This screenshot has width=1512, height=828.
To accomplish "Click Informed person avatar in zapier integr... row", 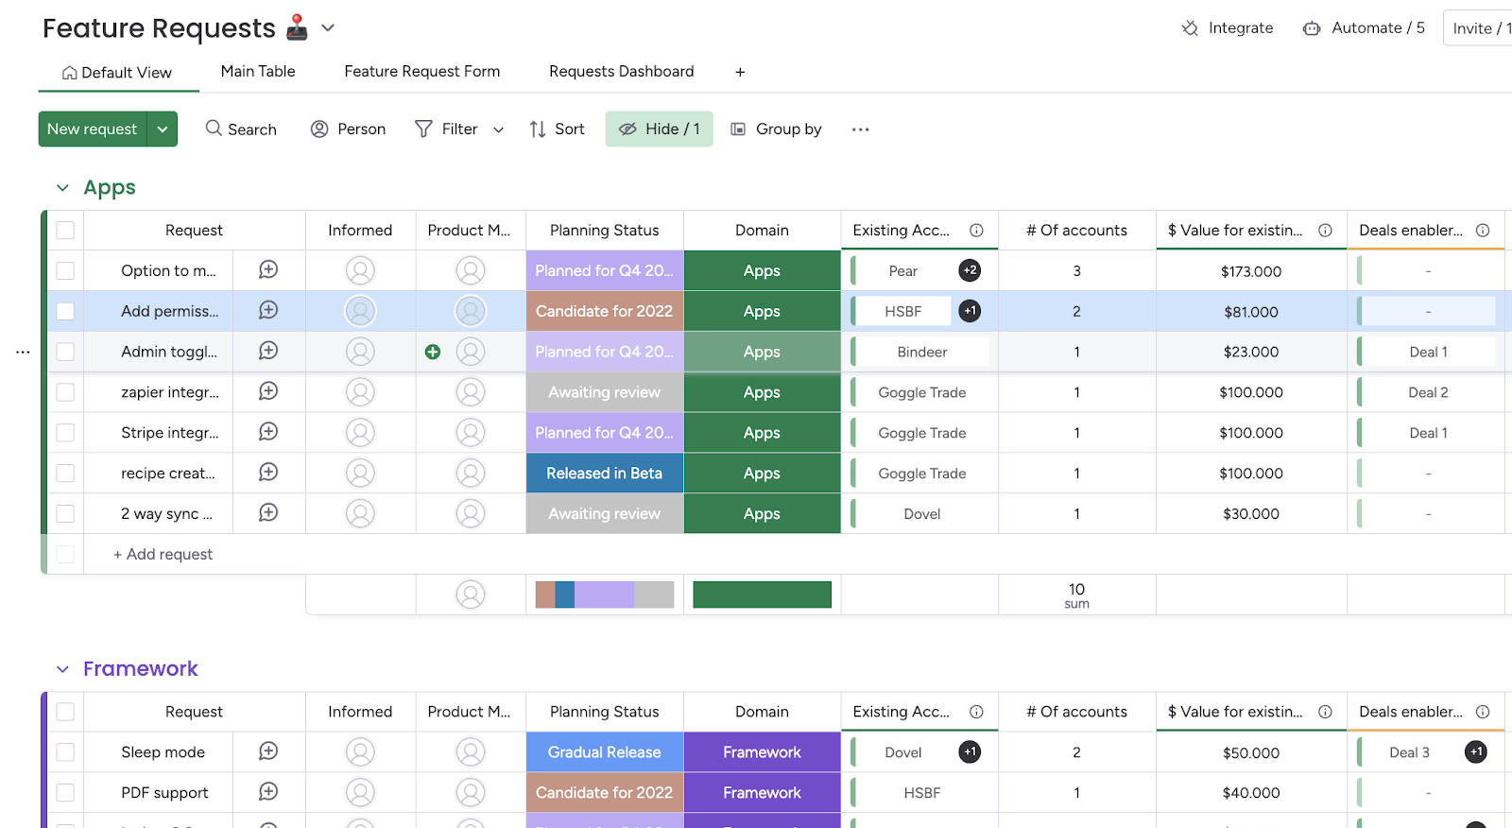I will 360,392.
